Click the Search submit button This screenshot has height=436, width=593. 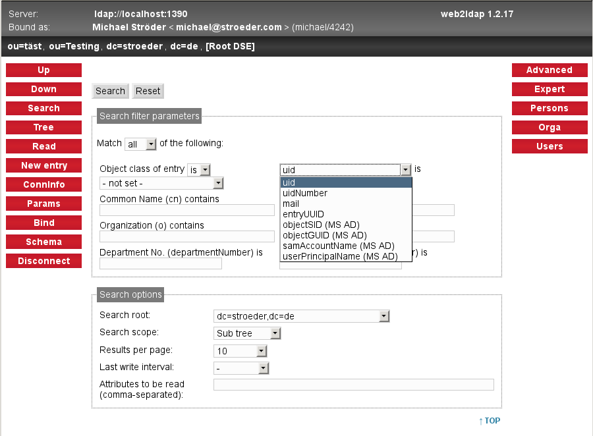click(x=110, y=91)
